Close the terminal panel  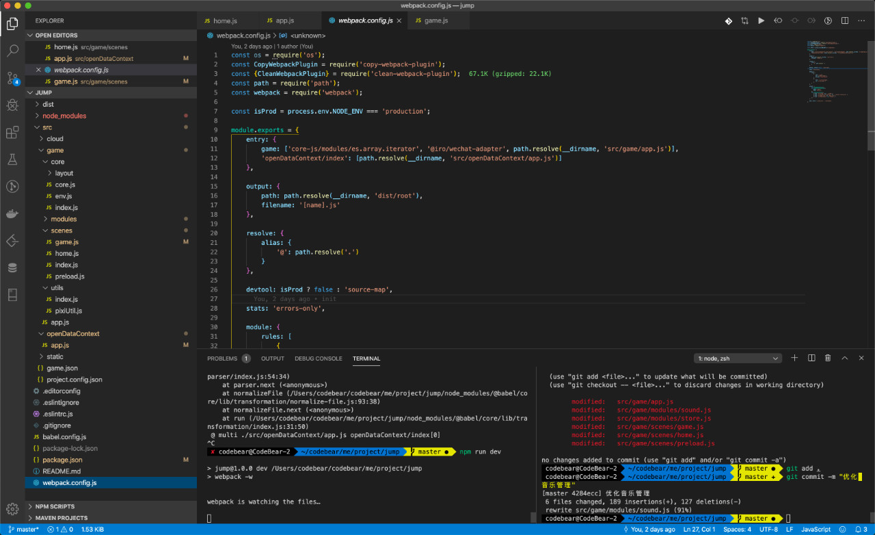[861, 358]
